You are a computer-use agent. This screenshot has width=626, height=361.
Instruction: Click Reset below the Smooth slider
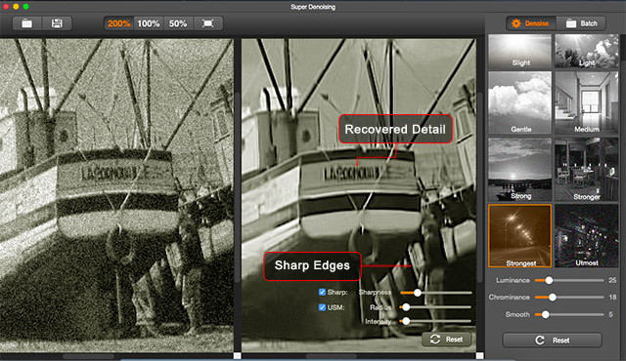coord(552,341)
